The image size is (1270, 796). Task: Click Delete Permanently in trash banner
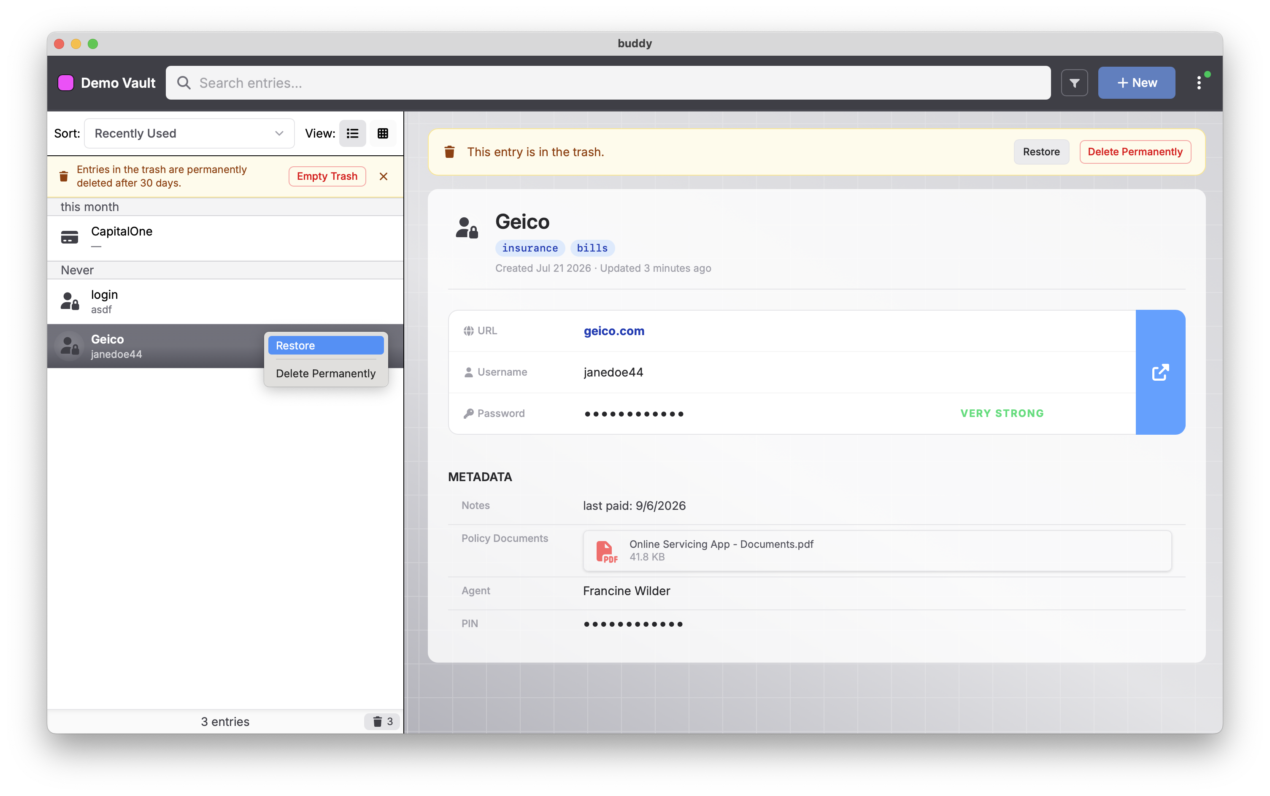coord(1135,152)
